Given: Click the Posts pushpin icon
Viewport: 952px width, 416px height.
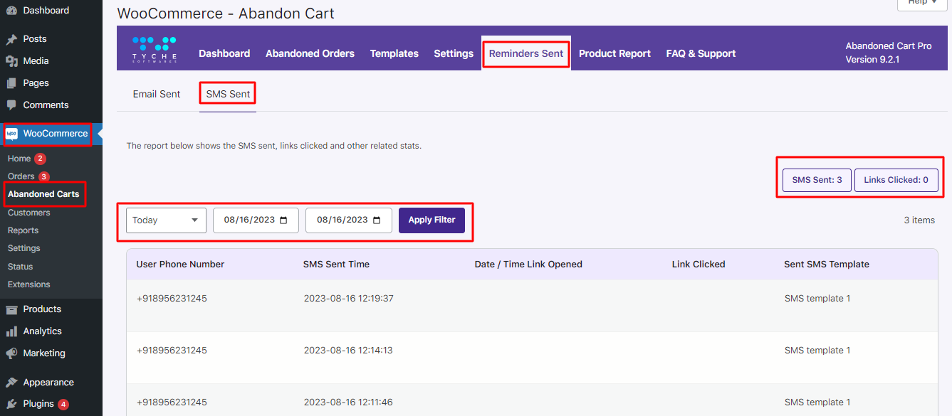Looking at the screenshot, I should pos(11,39).
